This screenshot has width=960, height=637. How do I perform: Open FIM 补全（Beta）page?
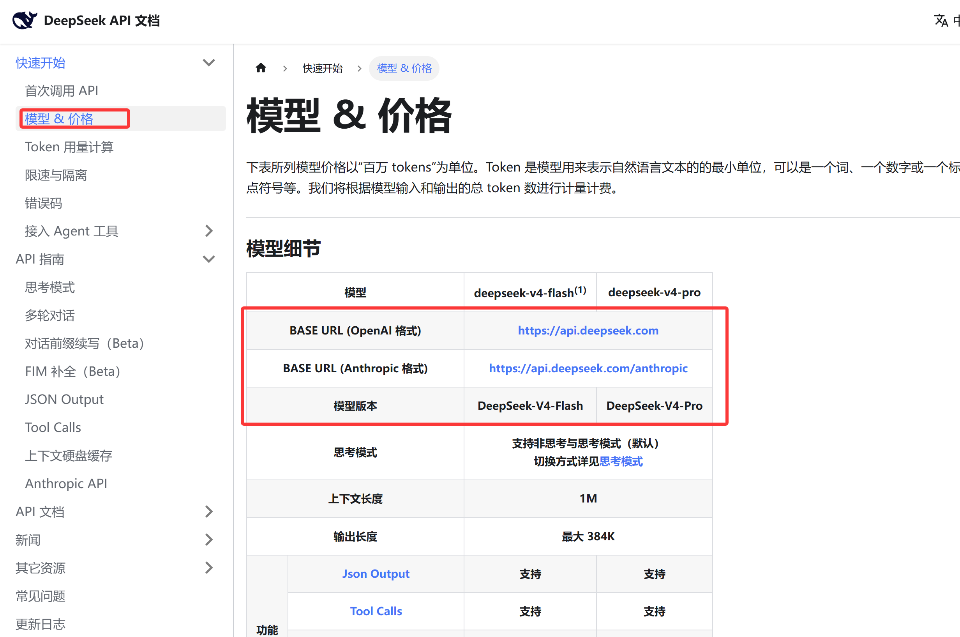point(72,371)
